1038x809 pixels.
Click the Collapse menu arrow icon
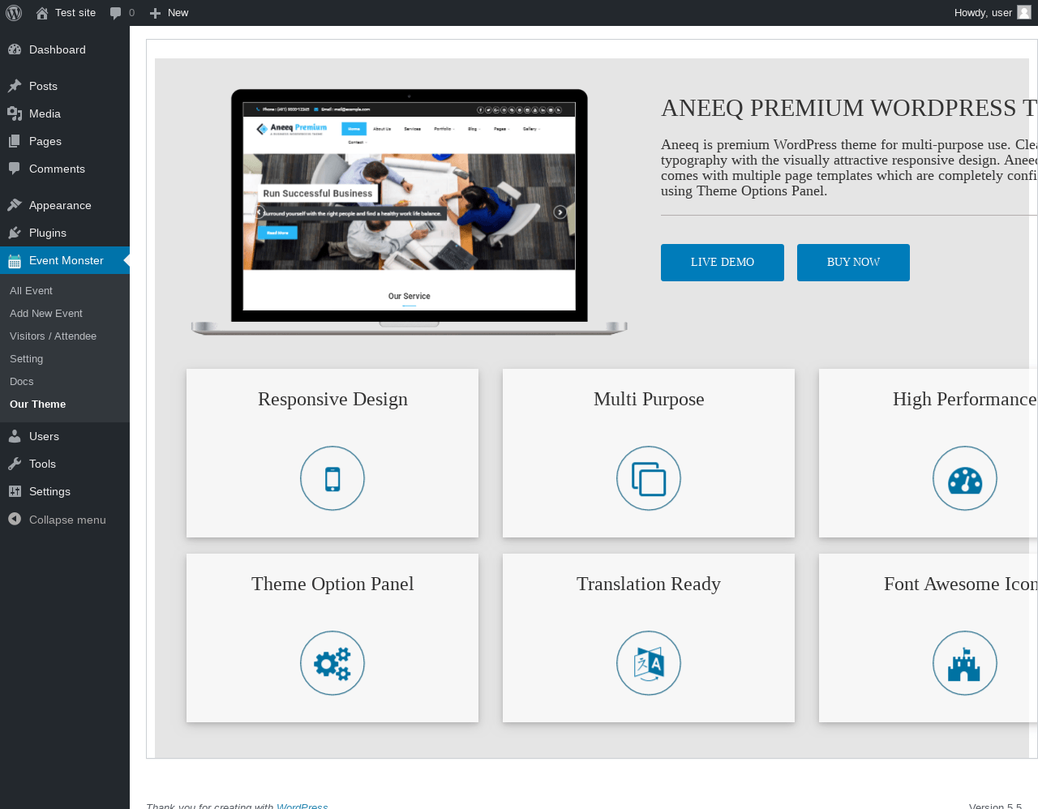click(x=15, y=519)
